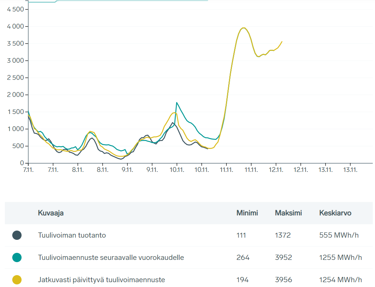Sort by the Minimi column header
375x287 pixels.
click(x=247, y=213)
